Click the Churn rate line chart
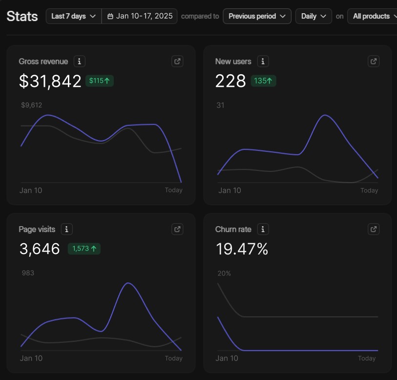 tap(297, 317)
